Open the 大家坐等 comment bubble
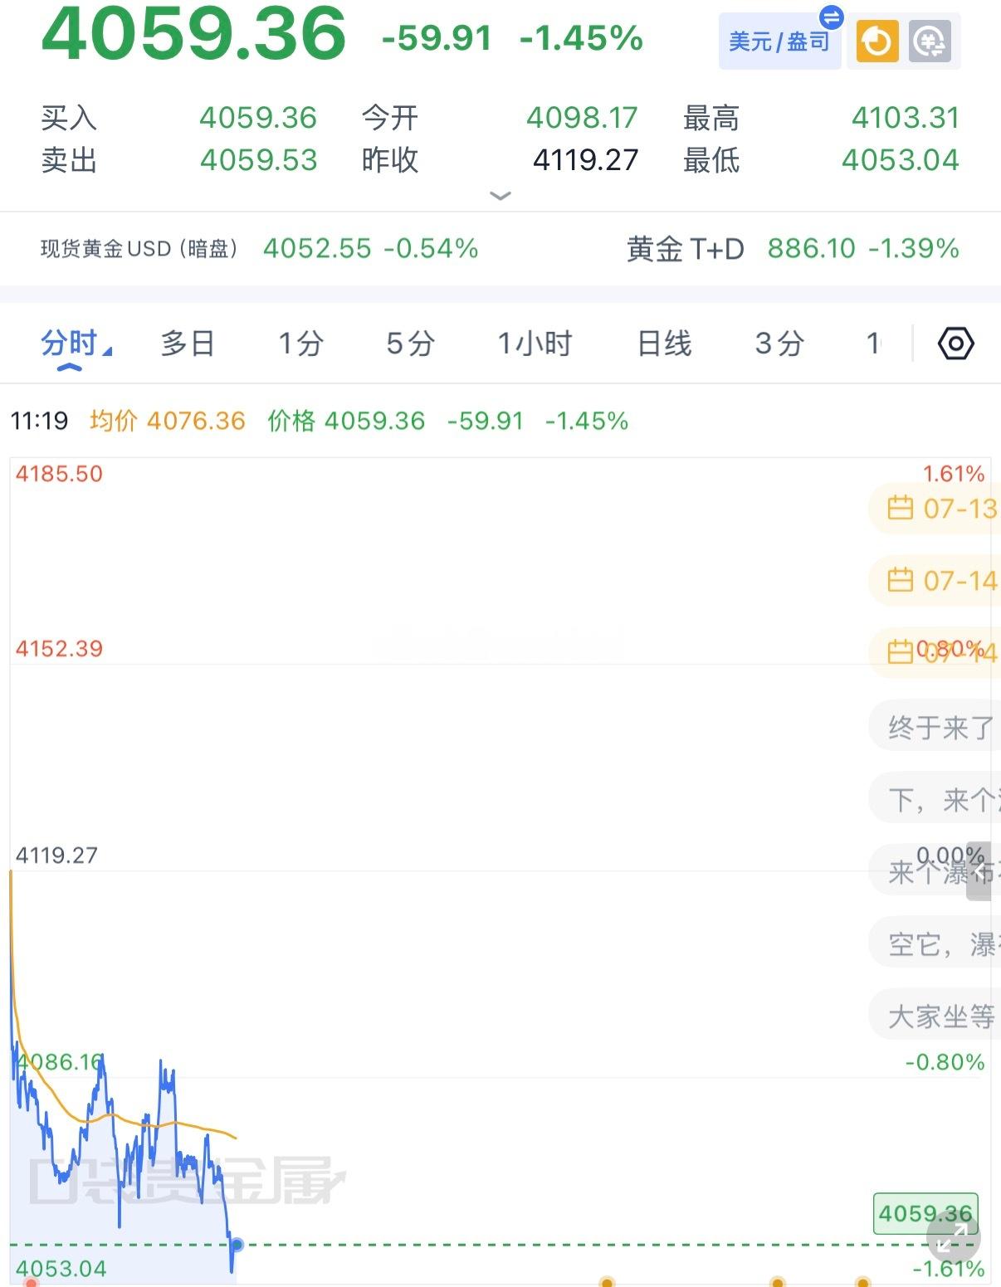The height and width of the screenshot is (1287, 1001). coord(934,1016)
